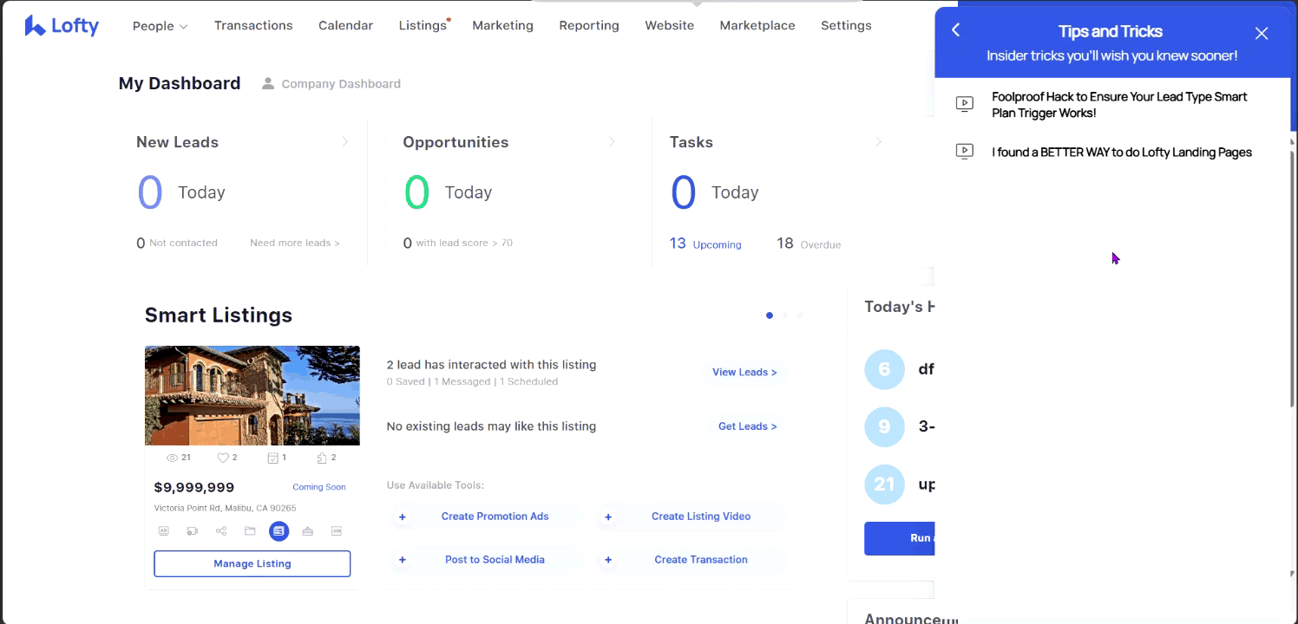Screen dimensions: 1298x624
Task: Click the Lofty logo
Action: pyautogui.click(x=62, y=26)
